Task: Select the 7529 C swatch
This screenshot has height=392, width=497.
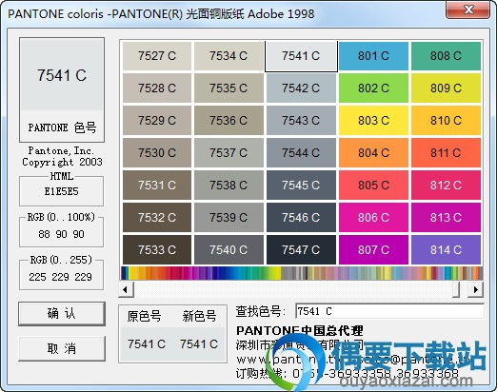Action: [157, 121]
